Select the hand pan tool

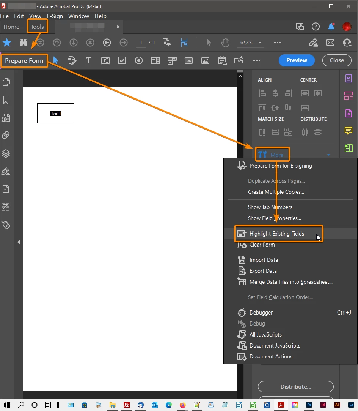[225, 43]
